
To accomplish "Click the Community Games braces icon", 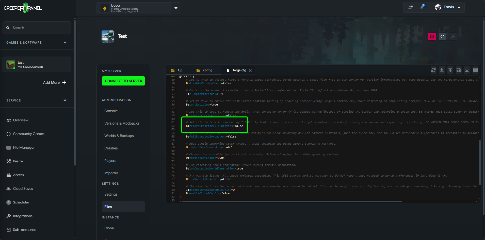I will (9, 134).
